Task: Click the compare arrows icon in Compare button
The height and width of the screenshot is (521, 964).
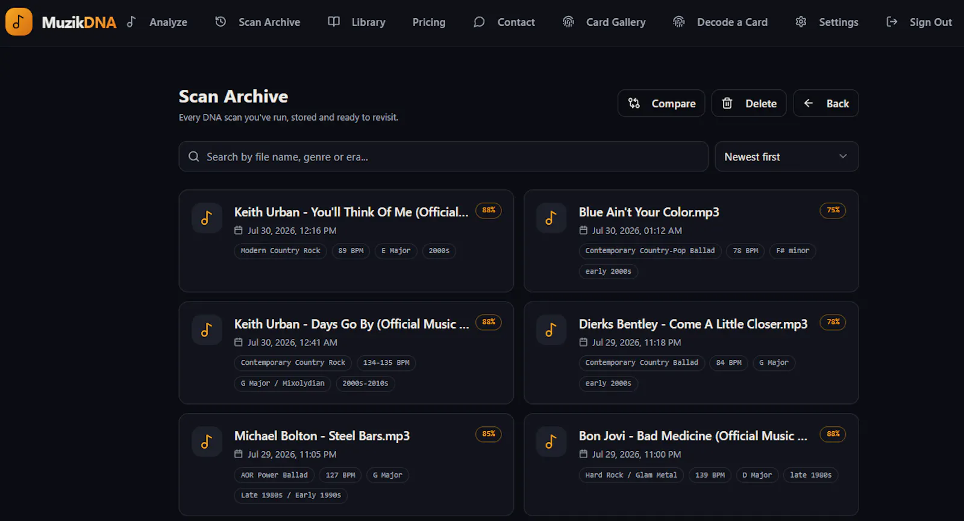Action: pyautogui.click(x=634, y=103)
